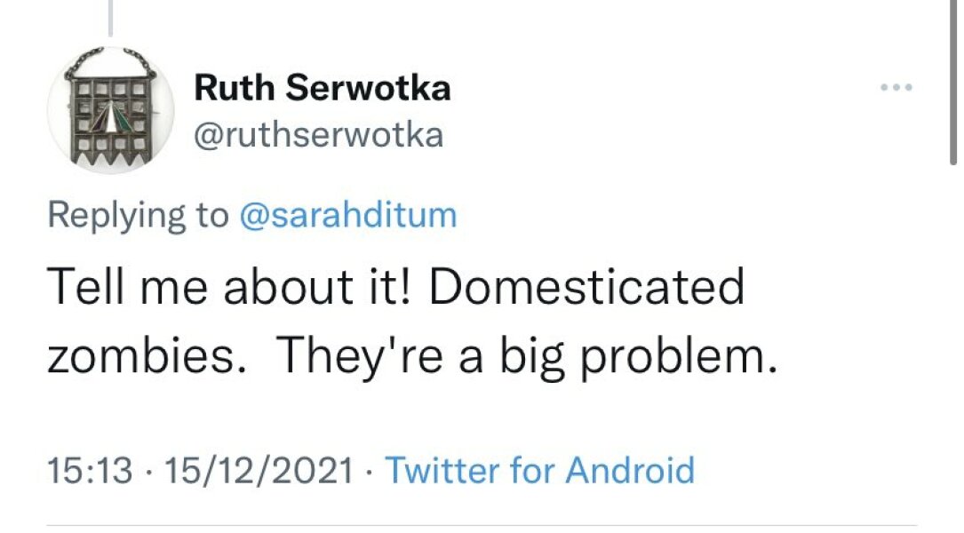Click the thread connector line above the avatar
Screen dimensions: 964x533
(109, 18)
